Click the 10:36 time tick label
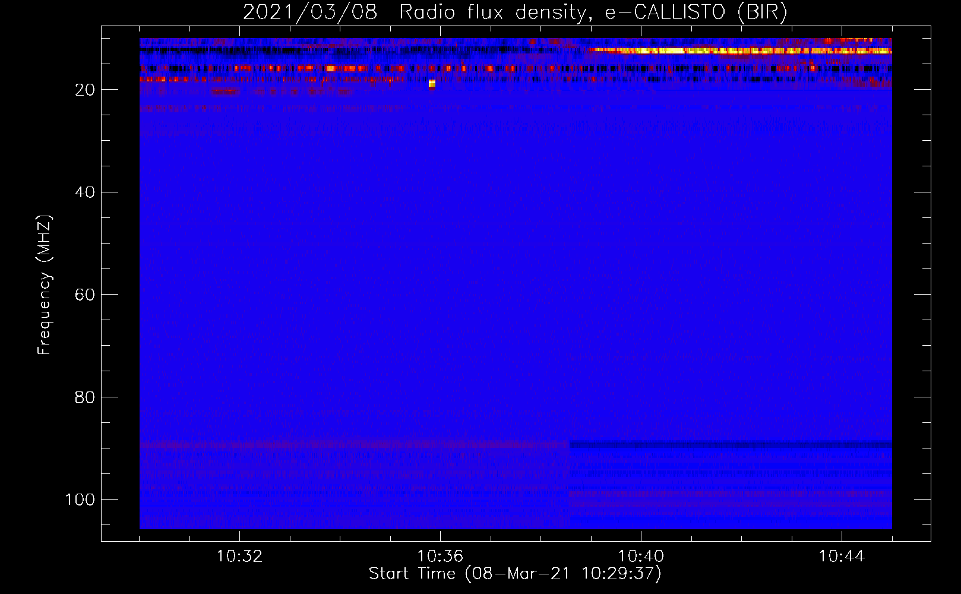 tap(440, 557)
